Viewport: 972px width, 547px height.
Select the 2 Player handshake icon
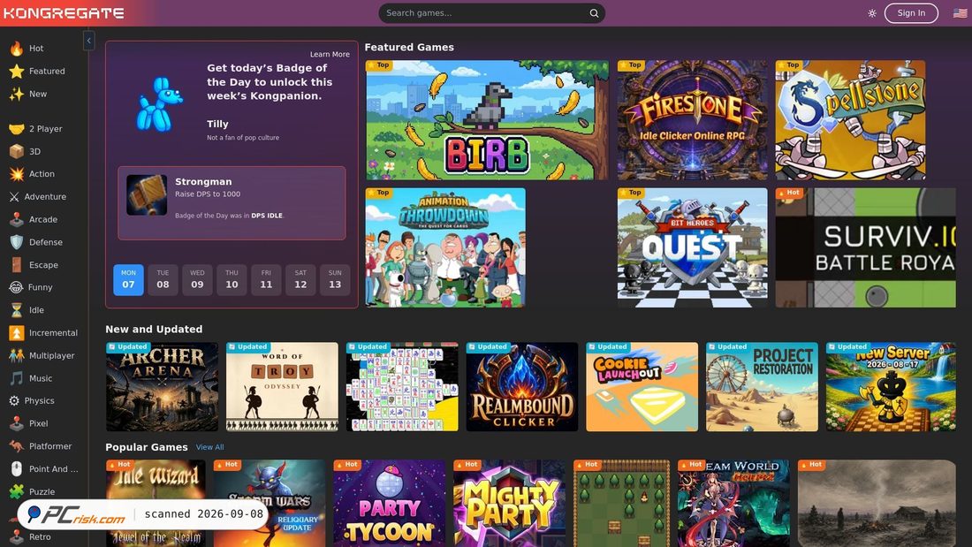point(17,129)
